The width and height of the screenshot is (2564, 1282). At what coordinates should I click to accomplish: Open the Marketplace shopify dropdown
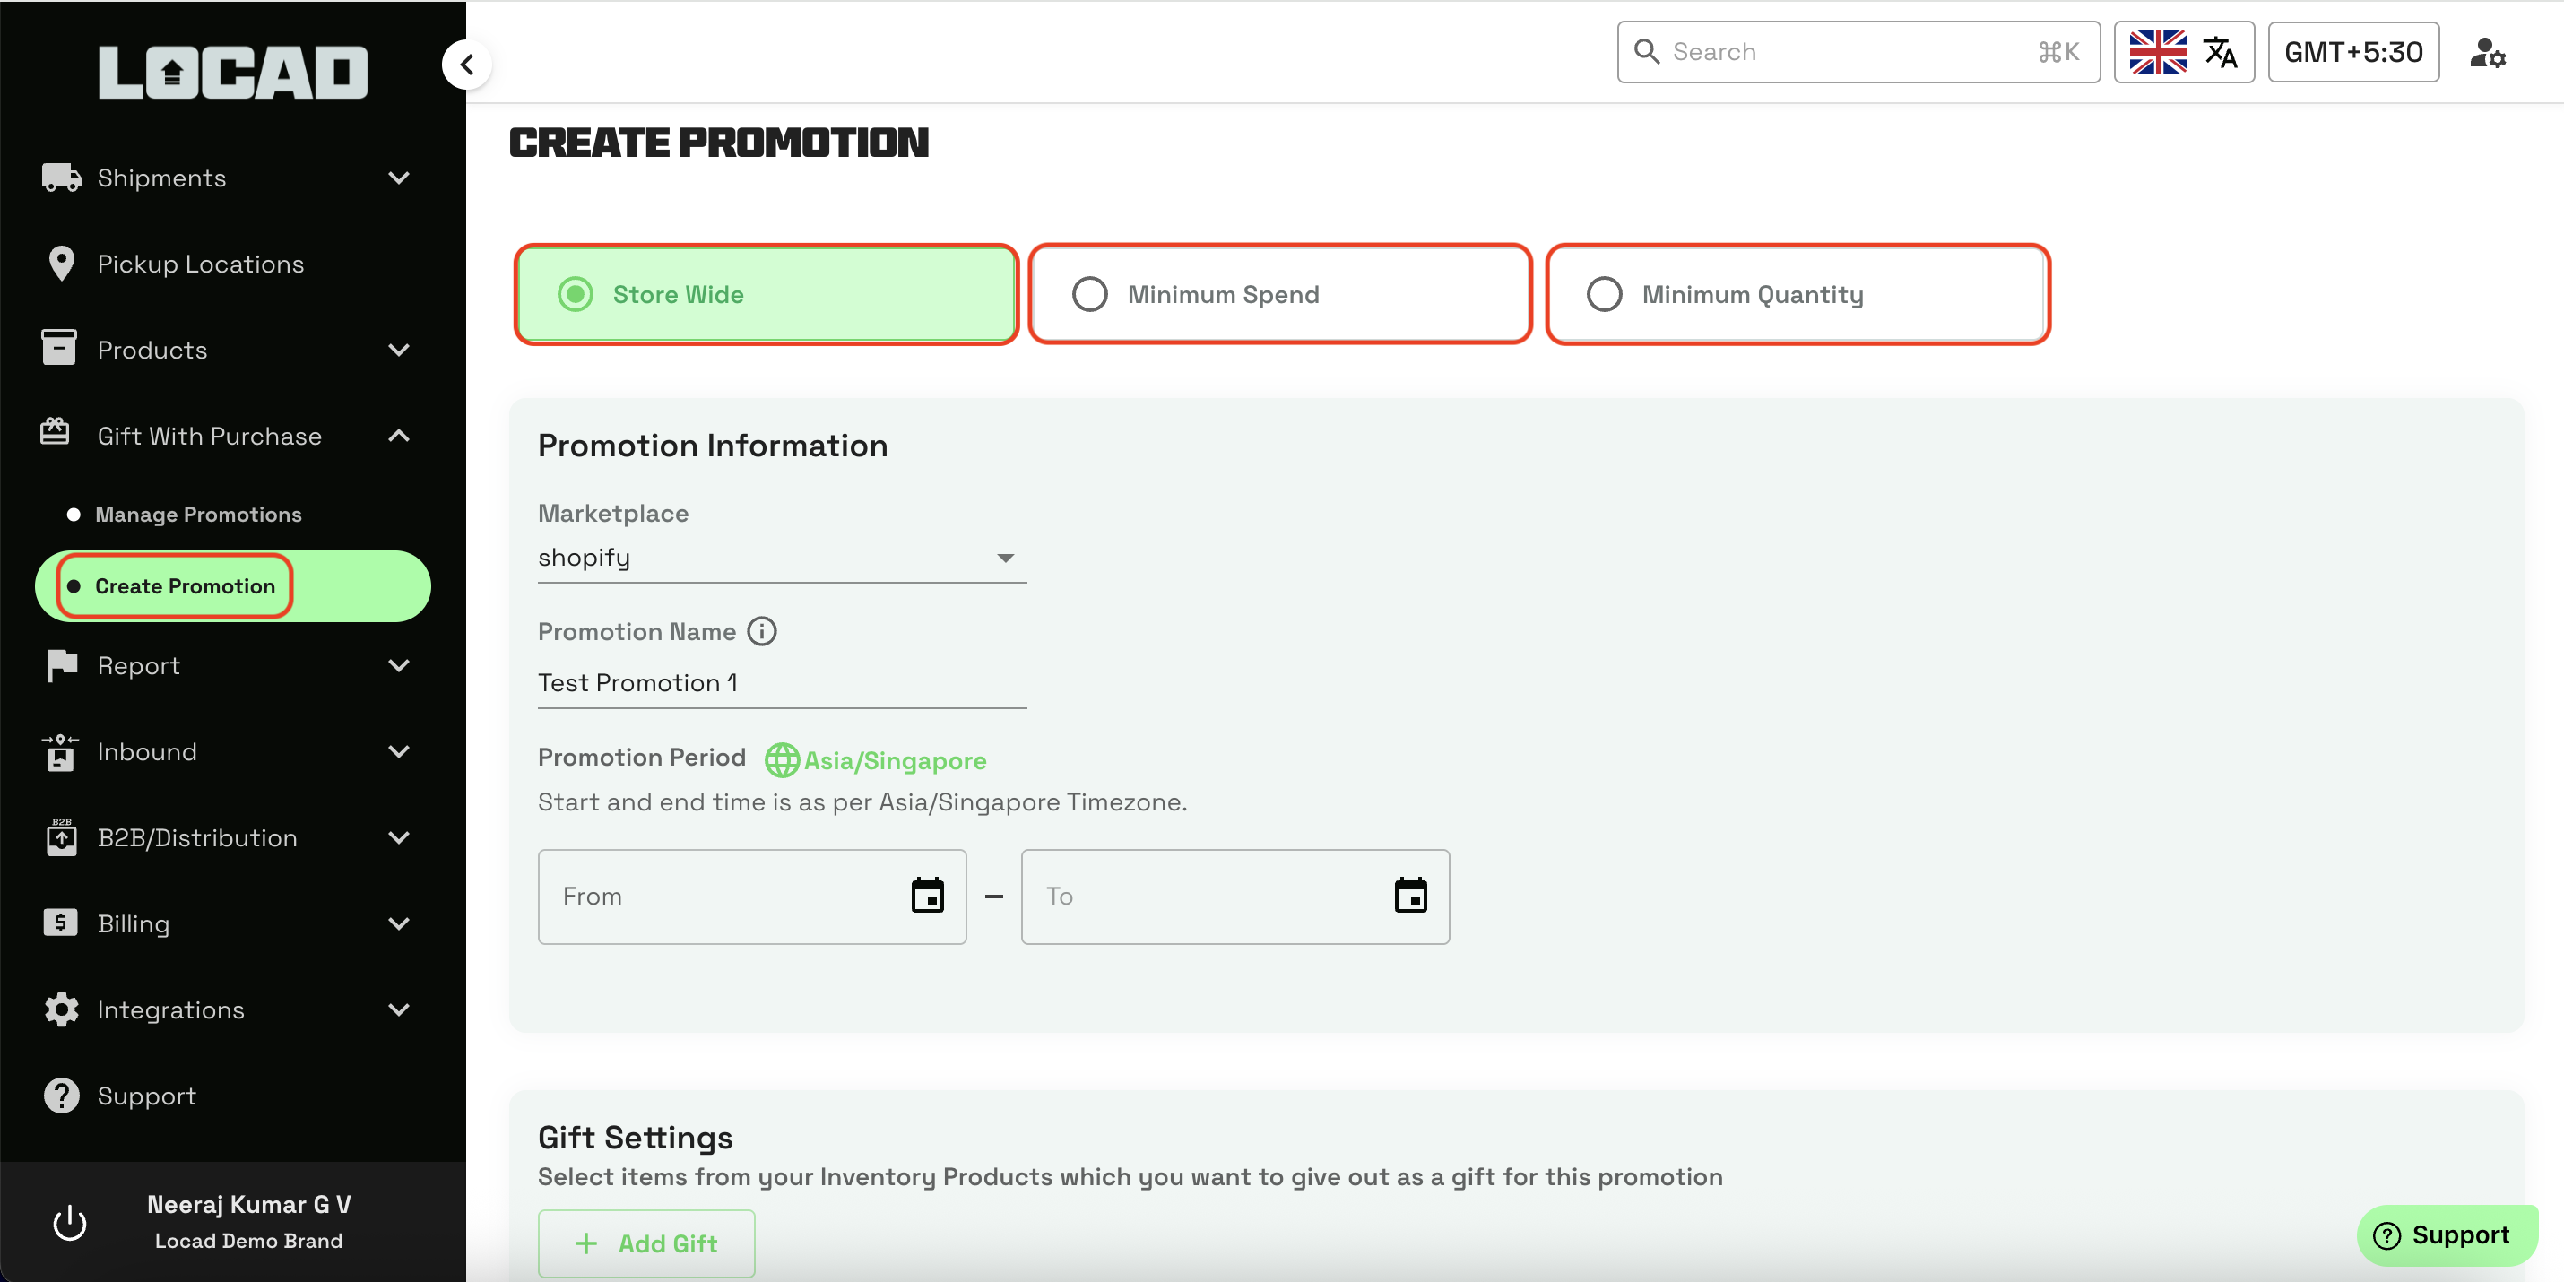[782, 558]
